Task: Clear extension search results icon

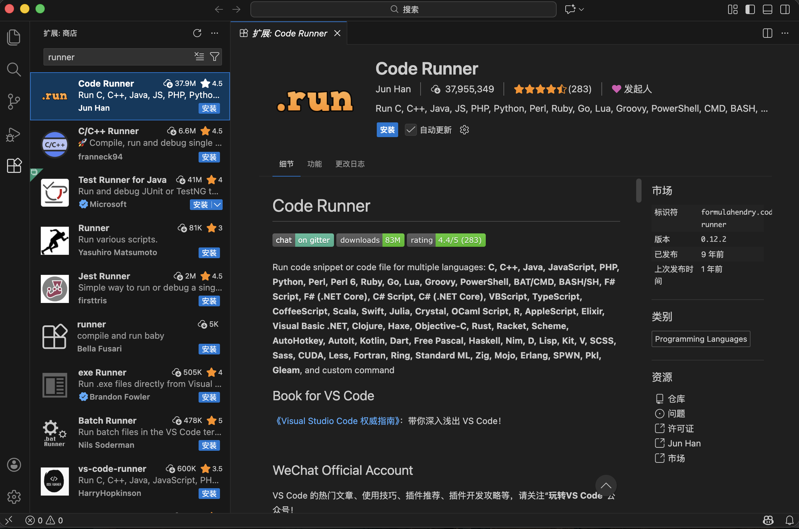Action: 199,57
